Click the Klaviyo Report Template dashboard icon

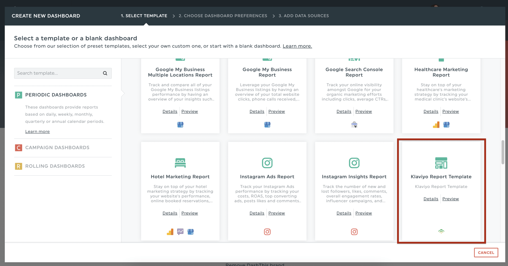point(441,162)
